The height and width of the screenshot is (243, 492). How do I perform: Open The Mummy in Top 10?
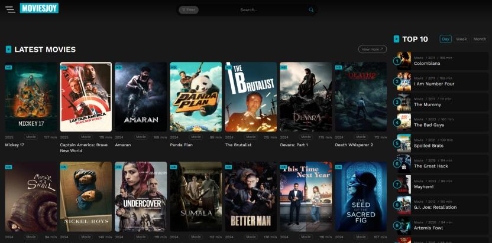coord(428,104)
